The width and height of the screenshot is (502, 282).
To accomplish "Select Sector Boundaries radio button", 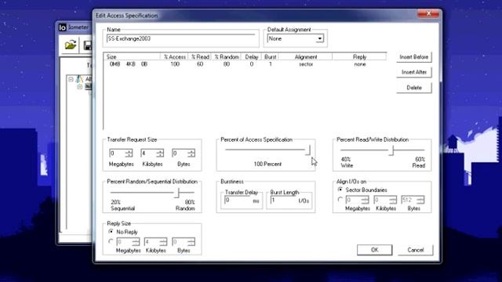I will pyautogui.click(x=340, y=190).
